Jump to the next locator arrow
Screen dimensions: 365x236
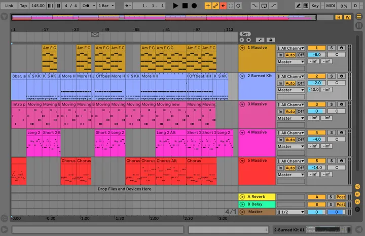248,40
